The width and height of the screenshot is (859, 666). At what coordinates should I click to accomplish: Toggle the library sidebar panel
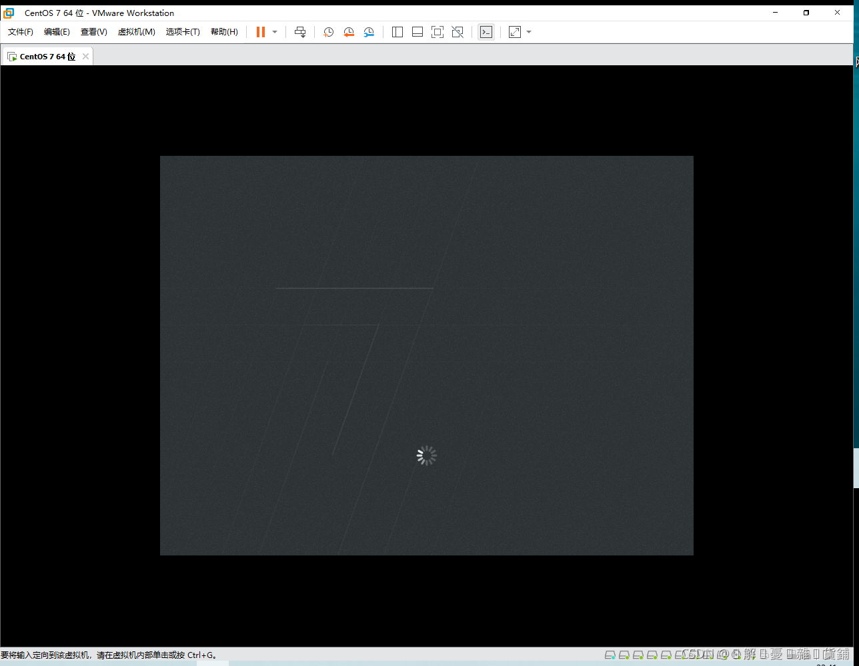397,32
